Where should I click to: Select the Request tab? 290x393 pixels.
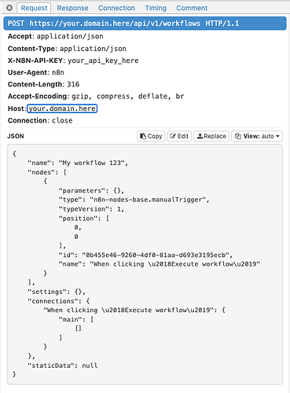point(34,8)
